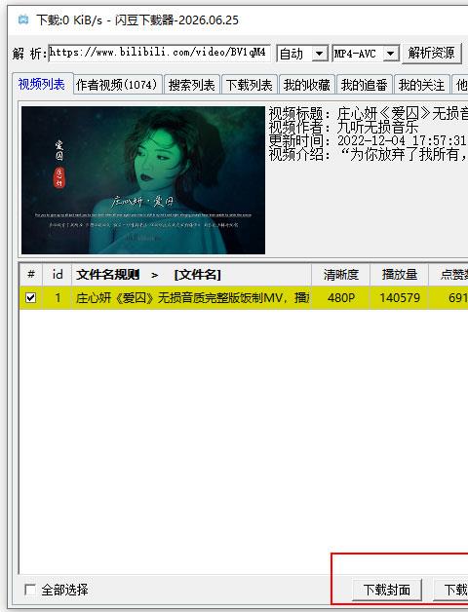Click the 文件名规则 column header
468x612 pixels.
coord(191,275)
